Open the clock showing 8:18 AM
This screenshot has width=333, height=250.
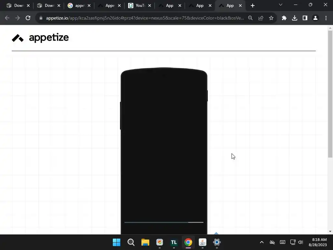click(x=318, y=242)
